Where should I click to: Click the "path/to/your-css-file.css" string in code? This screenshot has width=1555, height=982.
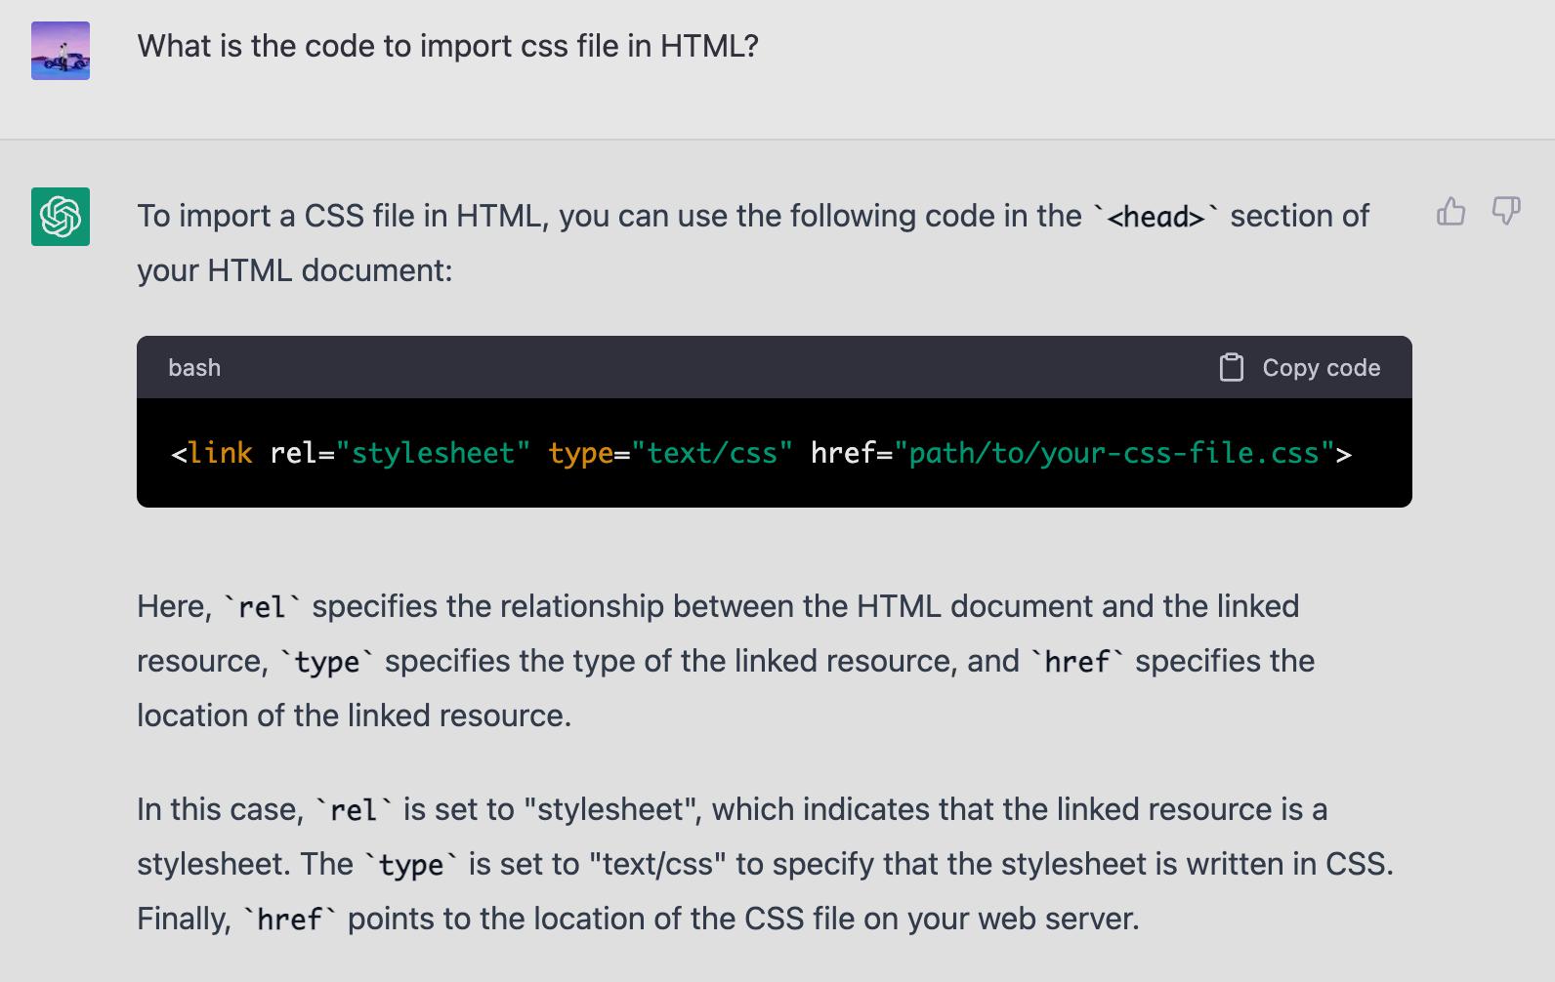[x=1114, y=453]
